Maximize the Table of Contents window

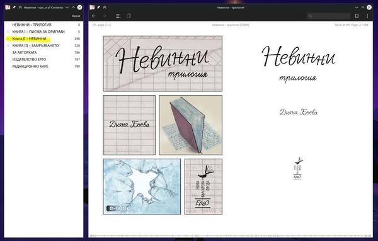click(x=73, y=8)
